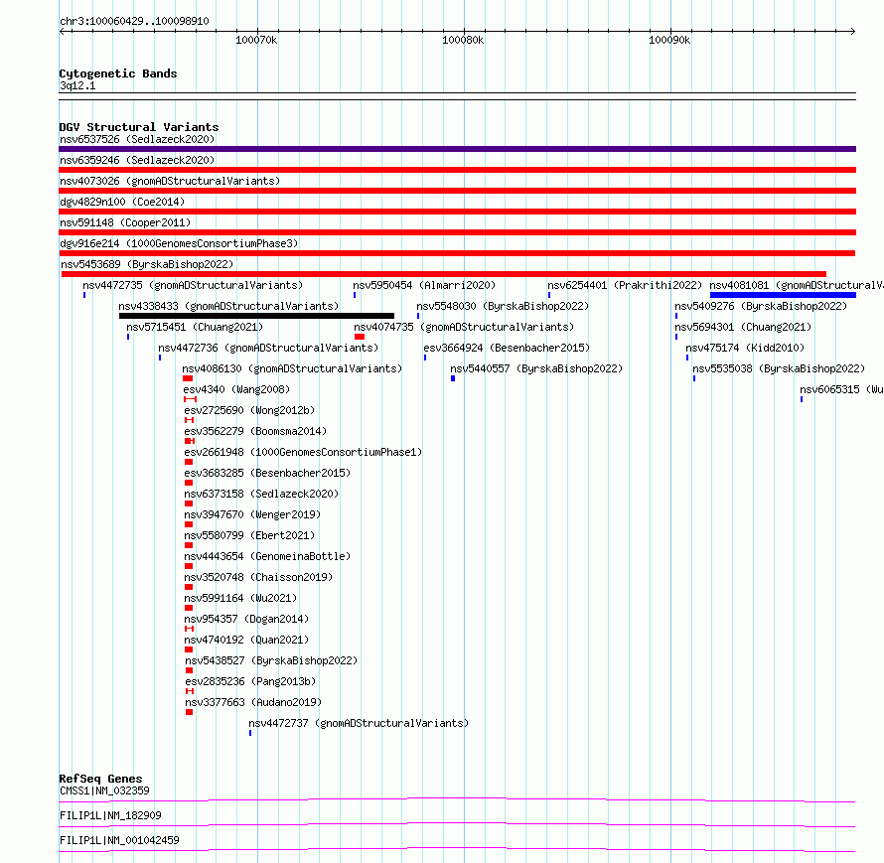Click the red esv4340 interval glyph
Viewport: 884px width, 863px height.
(x=190, y=399)
